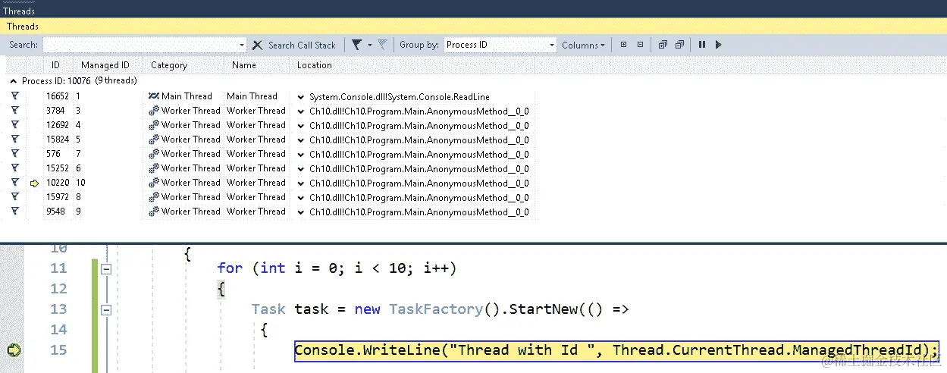Click the collapse call stacks icon
Viewport: 947px width, 373px height.
coord(679,45)
